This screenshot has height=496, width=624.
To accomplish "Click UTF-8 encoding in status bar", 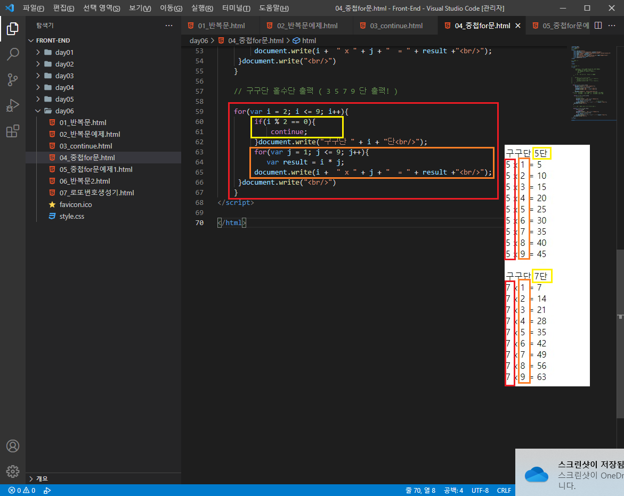I will [x=480, y=491].
